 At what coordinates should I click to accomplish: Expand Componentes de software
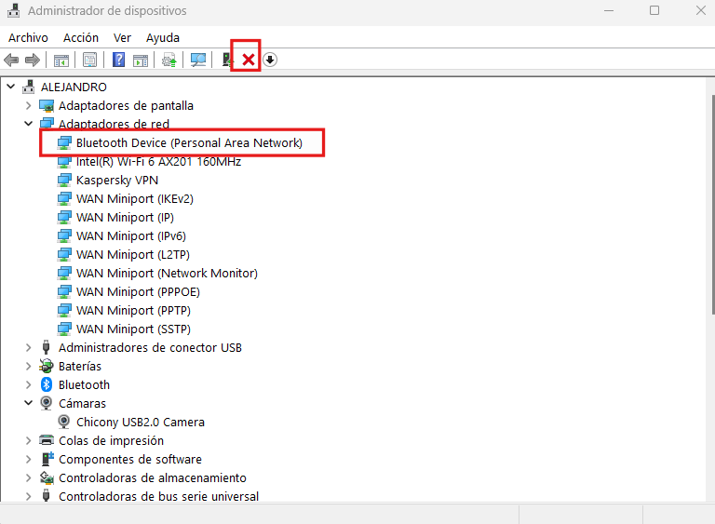tap(28, 459)
